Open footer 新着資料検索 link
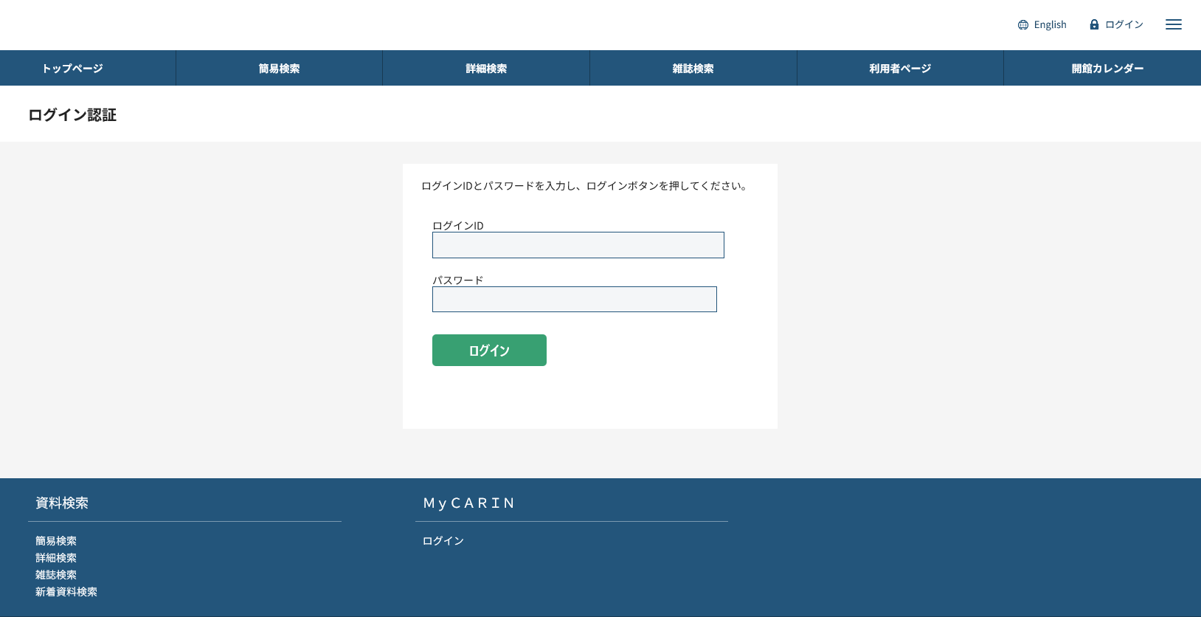Viewport: 1201px width, 617px height. point(66,592)
